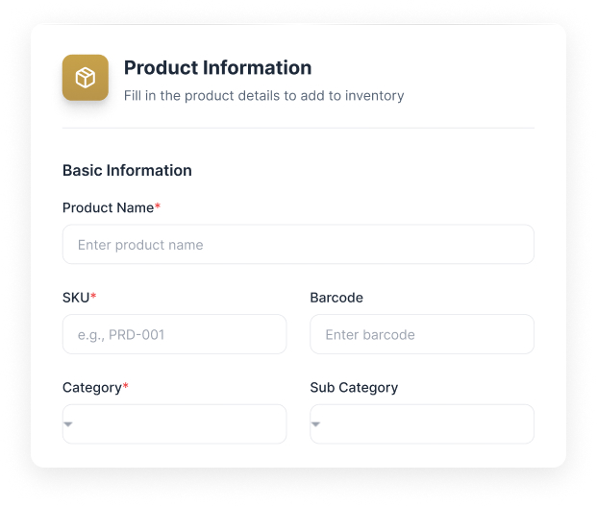
Task: Focus the Enter product name field
Action: point(298,245)
